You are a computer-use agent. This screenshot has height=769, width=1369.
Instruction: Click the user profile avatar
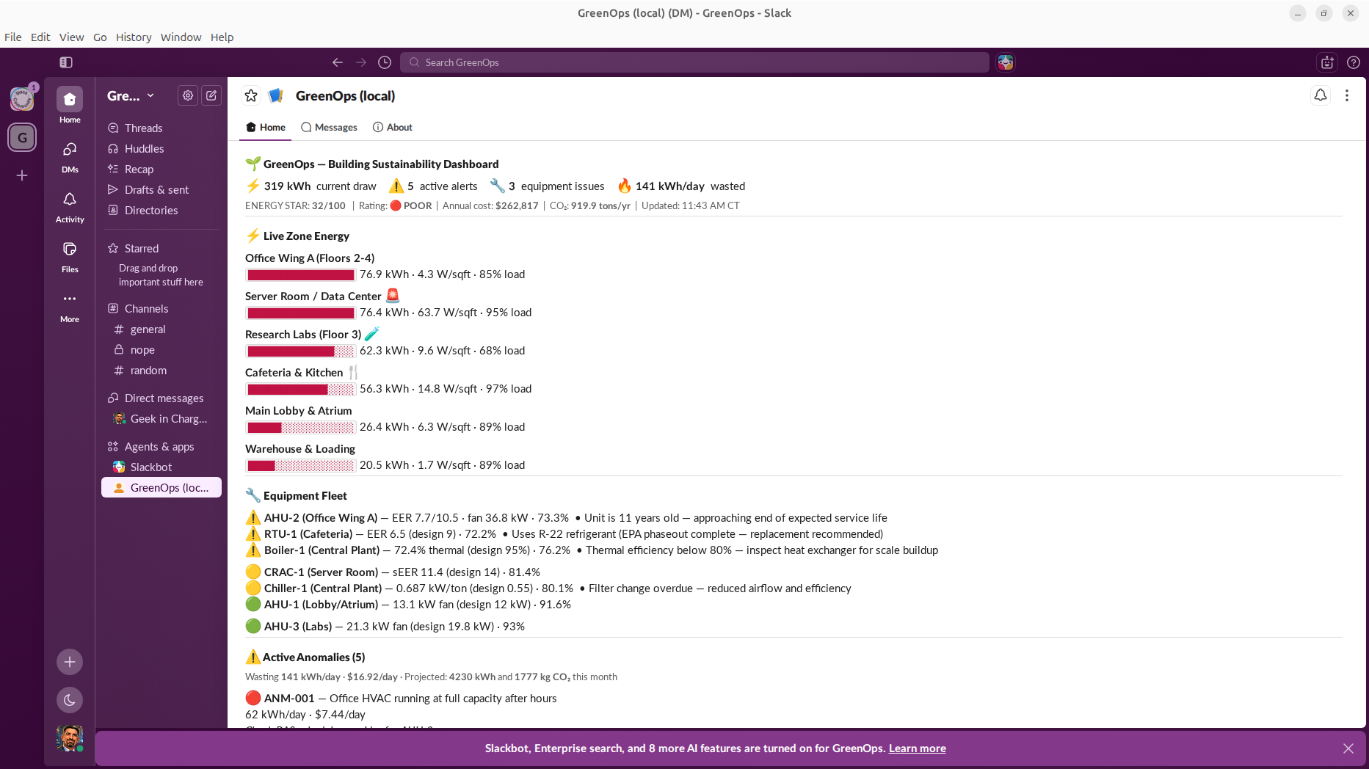[70, 738]
